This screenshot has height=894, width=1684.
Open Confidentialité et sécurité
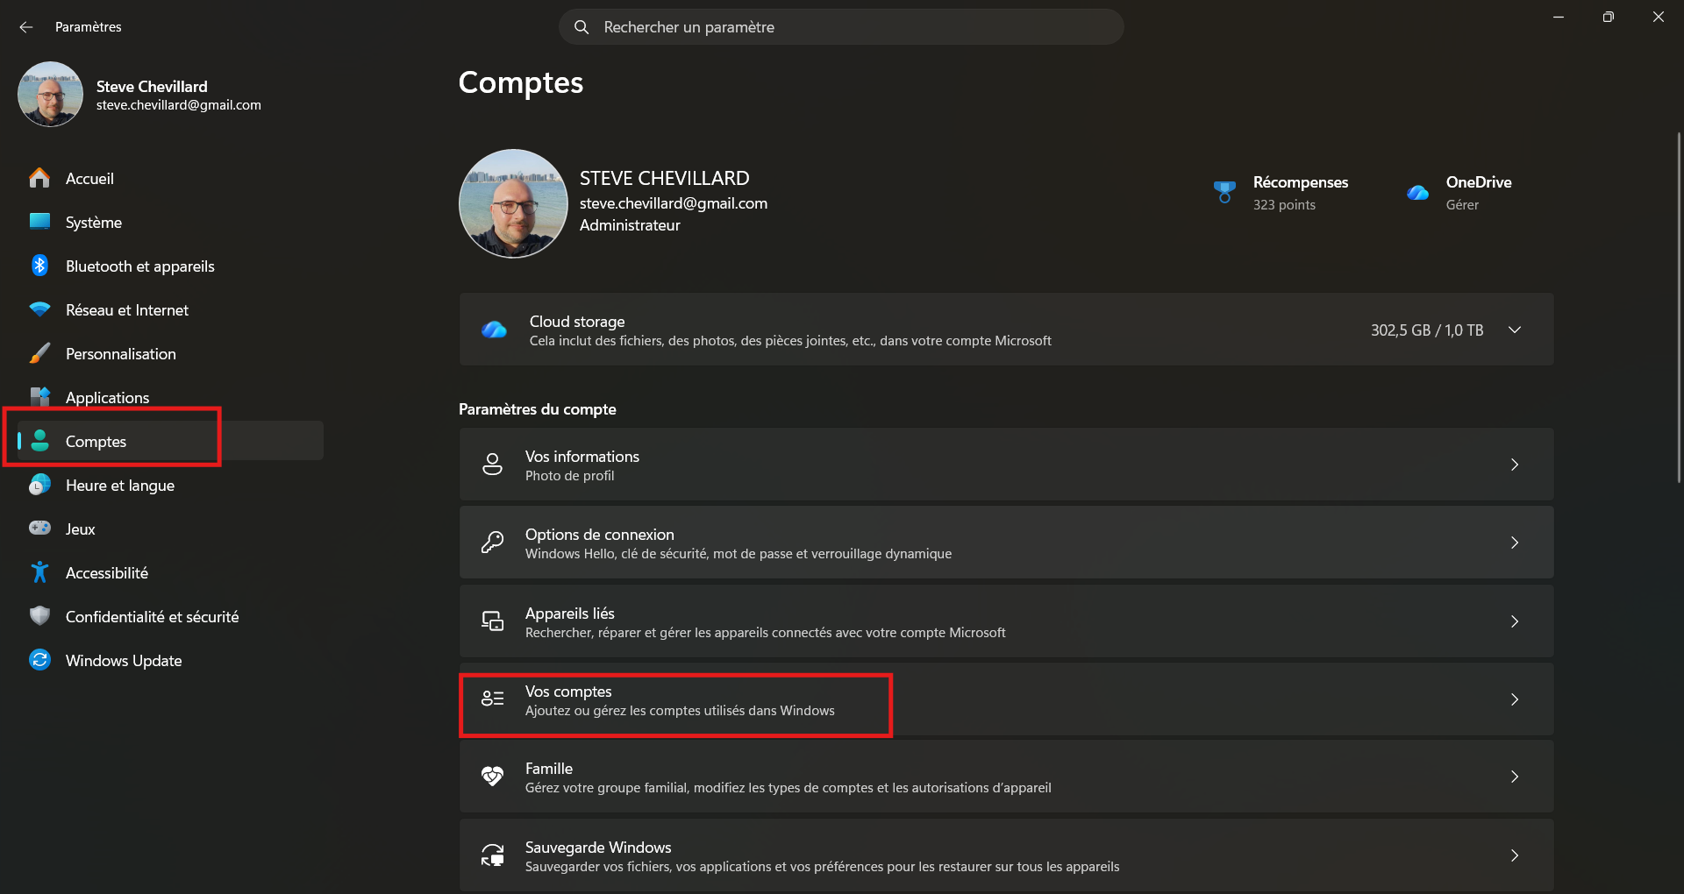[x=170, y=616]
